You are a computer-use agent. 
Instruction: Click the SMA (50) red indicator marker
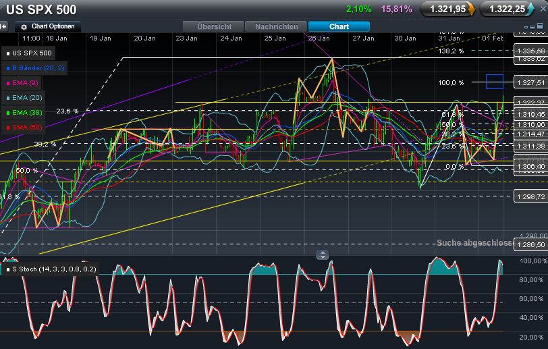[x=7, y=127]
